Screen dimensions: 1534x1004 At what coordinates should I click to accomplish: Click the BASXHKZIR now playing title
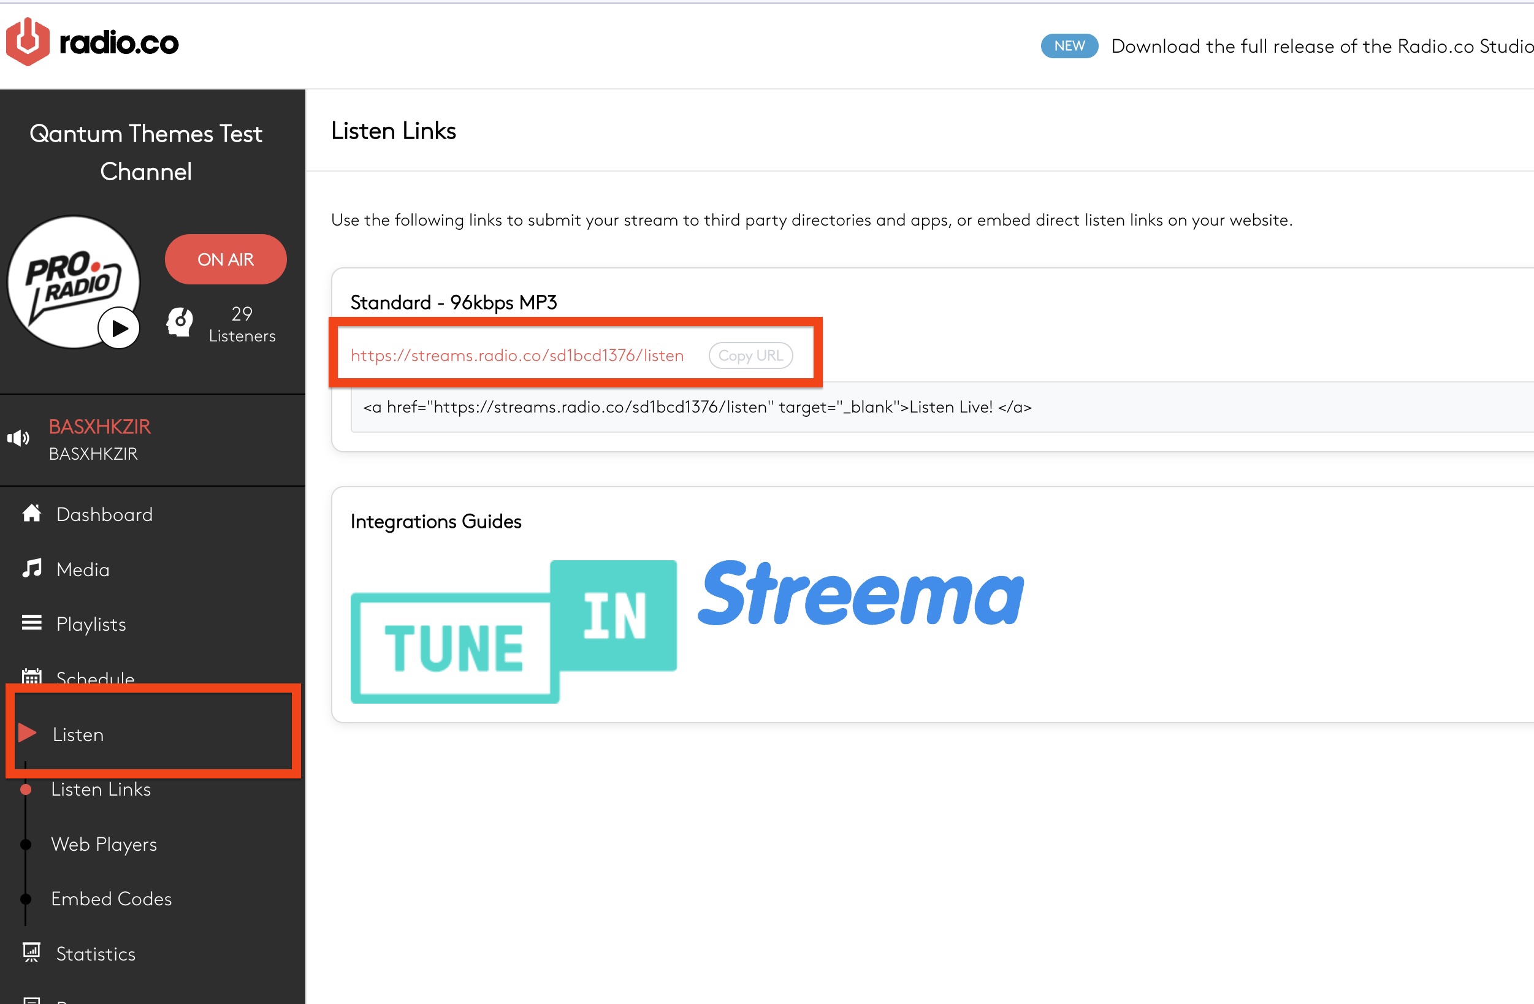pos(100,426)
